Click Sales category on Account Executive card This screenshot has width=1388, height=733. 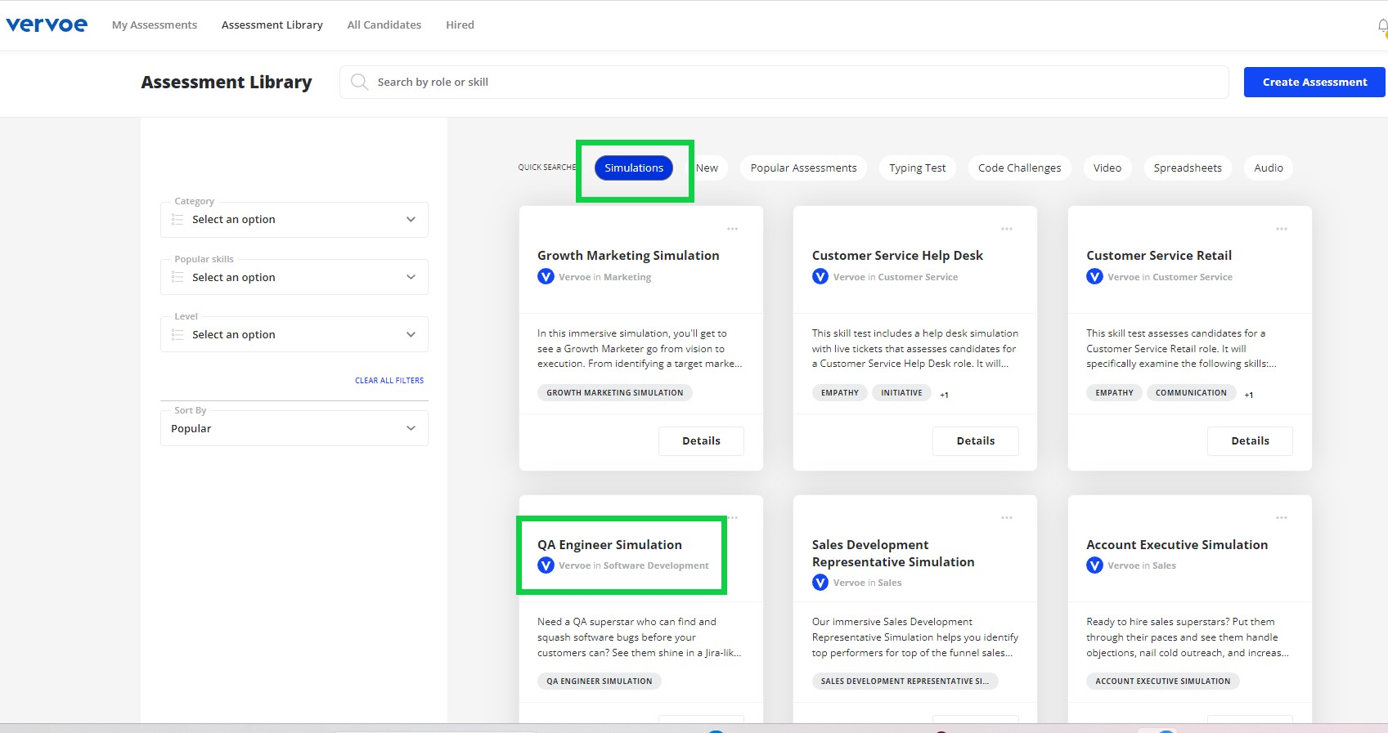(x=1164, y=565)
